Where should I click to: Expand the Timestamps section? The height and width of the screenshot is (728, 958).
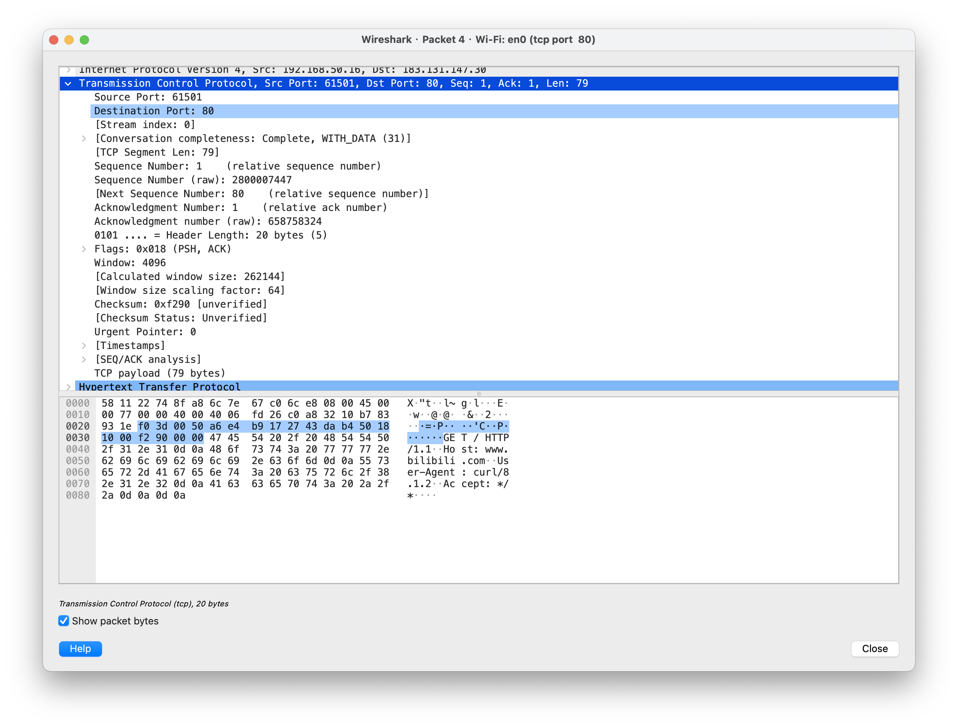click(84, 346)
